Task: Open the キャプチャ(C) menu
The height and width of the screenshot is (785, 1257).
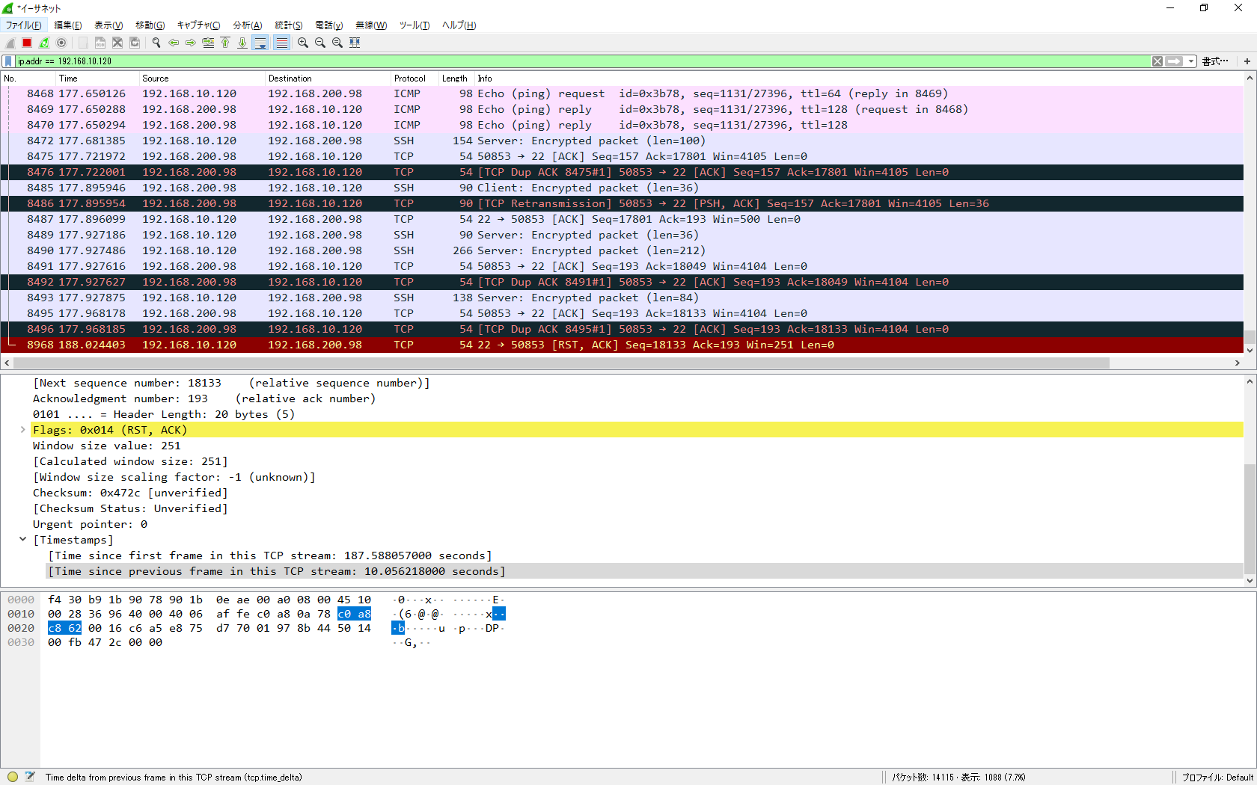Action: 198,25
